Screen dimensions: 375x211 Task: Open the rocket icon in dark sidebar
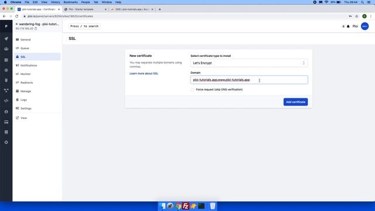pos(6,39)
